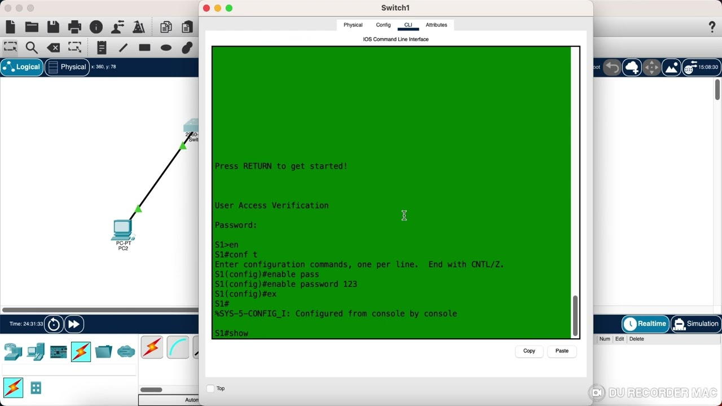Click Copy button below CLI
Screen dimensions: 722x406
[x=529, y=351]
